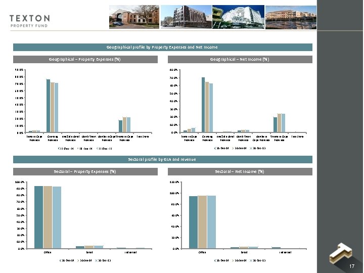This screenshot has height=273, width=364.
Task: Click 31-Dec-14 legend entry under Geographical Property Expenses
Action: coord(66,149)
